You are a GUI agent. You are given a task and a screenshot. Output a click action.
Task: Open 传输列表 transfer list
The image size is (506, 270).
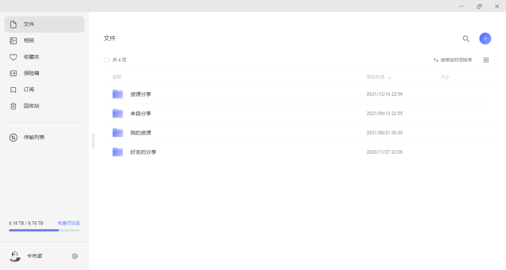(x=34, y=137)
